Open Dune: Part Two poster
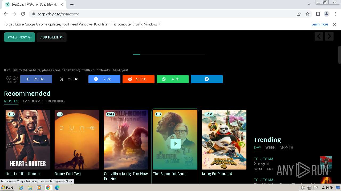The image size is (341, 191). coord(77,140)
